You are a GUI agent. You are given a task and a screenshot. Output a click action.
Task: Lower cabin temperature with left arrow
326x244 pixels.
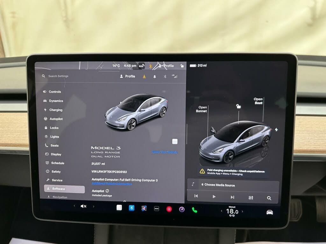pos(222,211)
